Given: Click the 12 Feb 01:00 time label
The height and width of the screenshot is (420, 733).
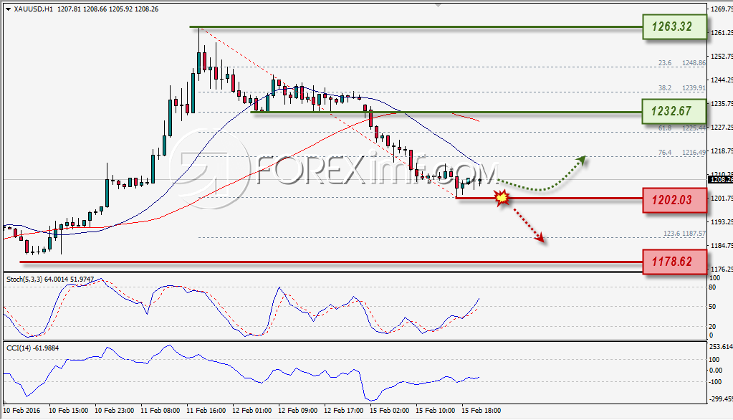Looking at the screenshot, I should 251,411.
